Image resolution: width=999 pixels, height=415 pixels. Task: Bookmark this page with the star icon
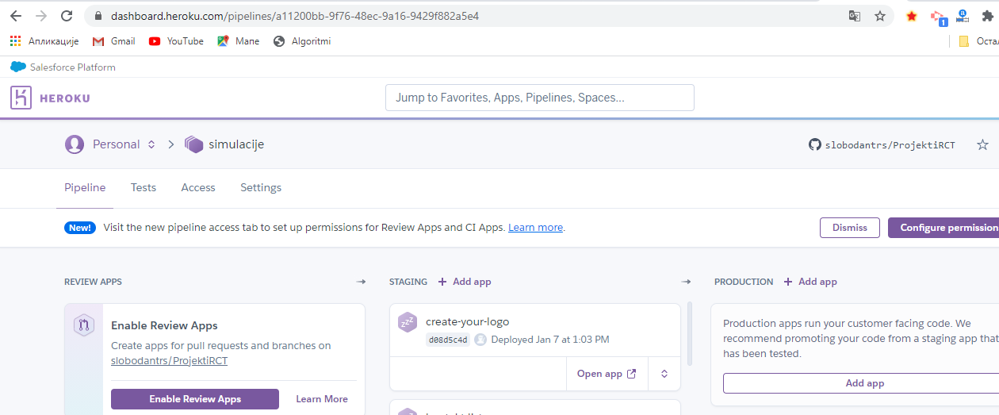coord(880,16)
